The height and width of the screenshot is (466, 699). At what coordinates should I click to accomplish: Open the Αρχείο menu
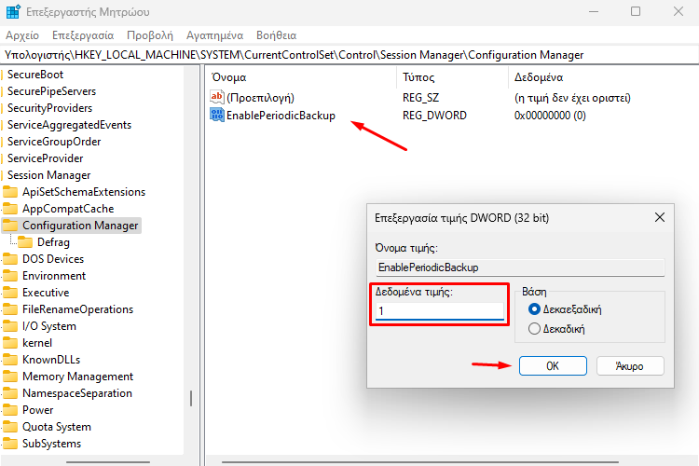point(22,35)
